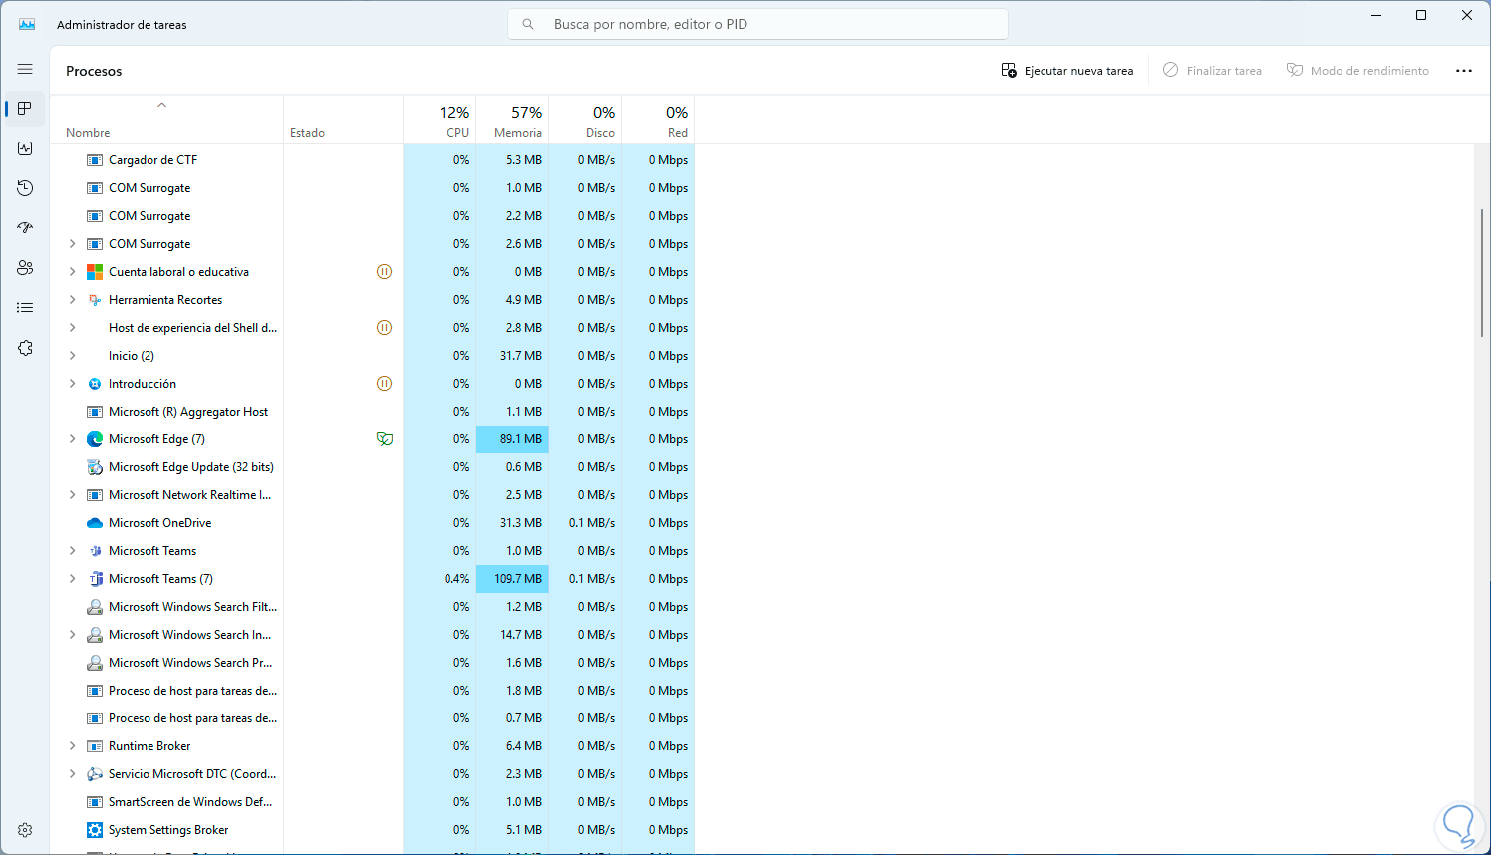The width and height of the screenshot is (1491, 855).
Task: Open Task Manager settings gear
Action: coord(25,830)
